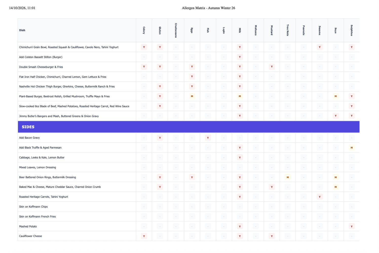Select the "Peanuts" column header
Screen dimensions: 379x253
tap(304, 30)
